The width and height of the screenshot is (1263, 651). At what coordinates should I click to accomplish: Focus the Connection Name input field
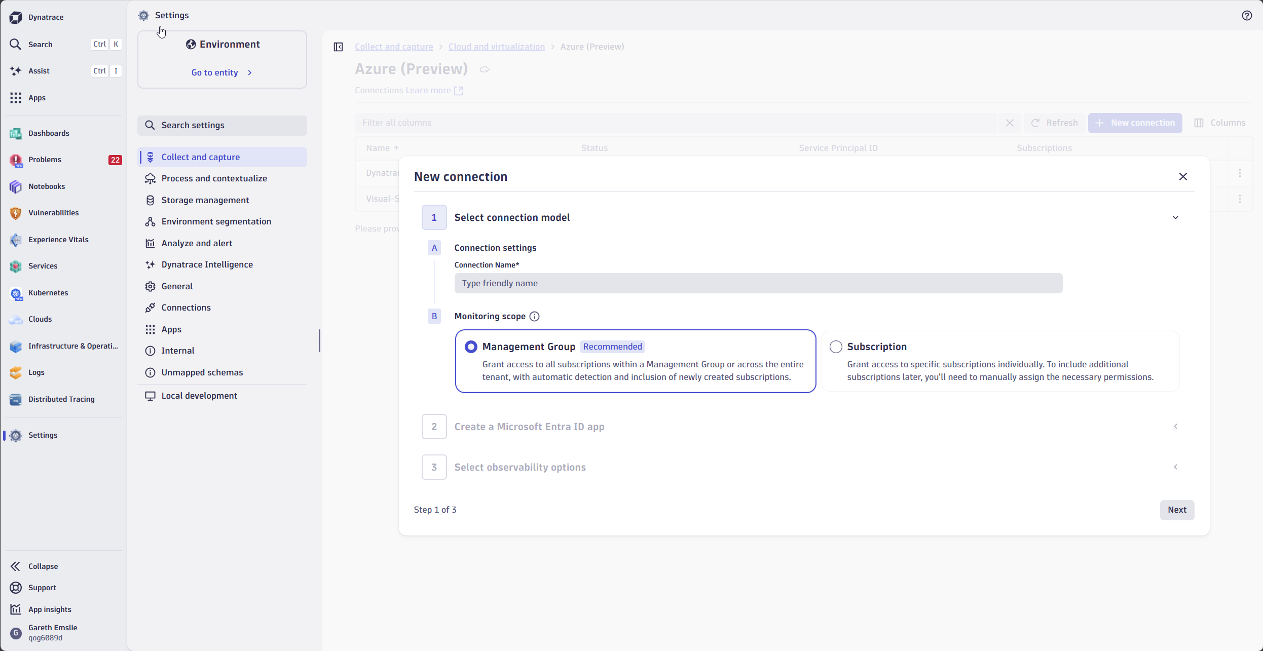pyautogui.click(x=758, y=283)
